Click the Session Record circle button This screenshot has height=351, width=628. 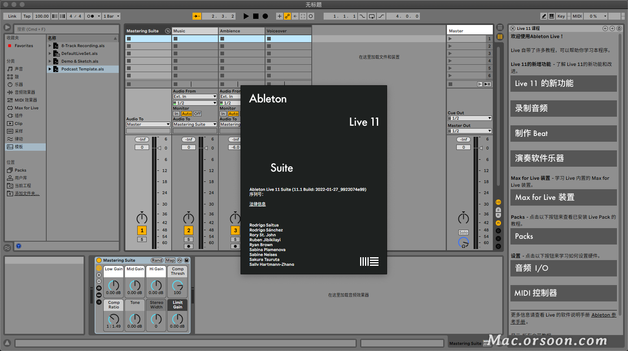(311, 16)
